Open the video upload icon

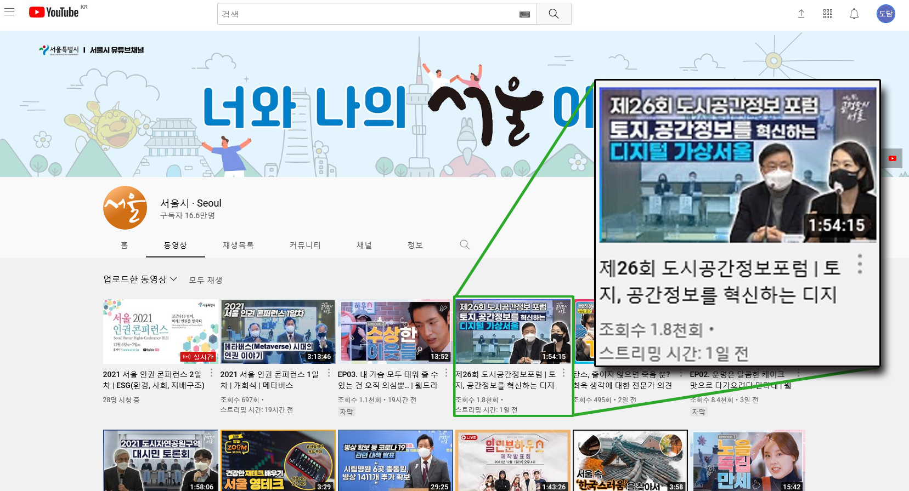pos(801,14)
